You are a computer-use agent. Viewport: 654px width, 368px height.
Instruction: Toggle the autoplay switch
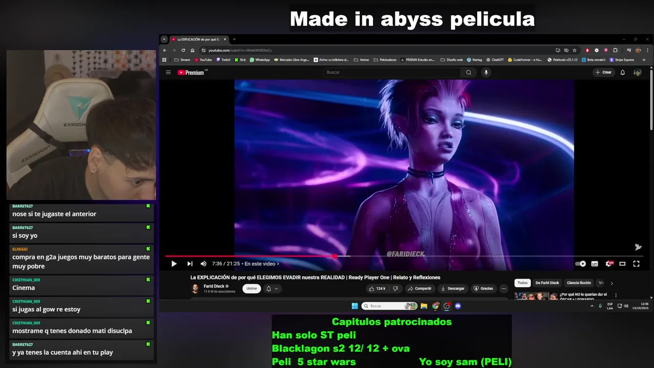coord(580,264)
